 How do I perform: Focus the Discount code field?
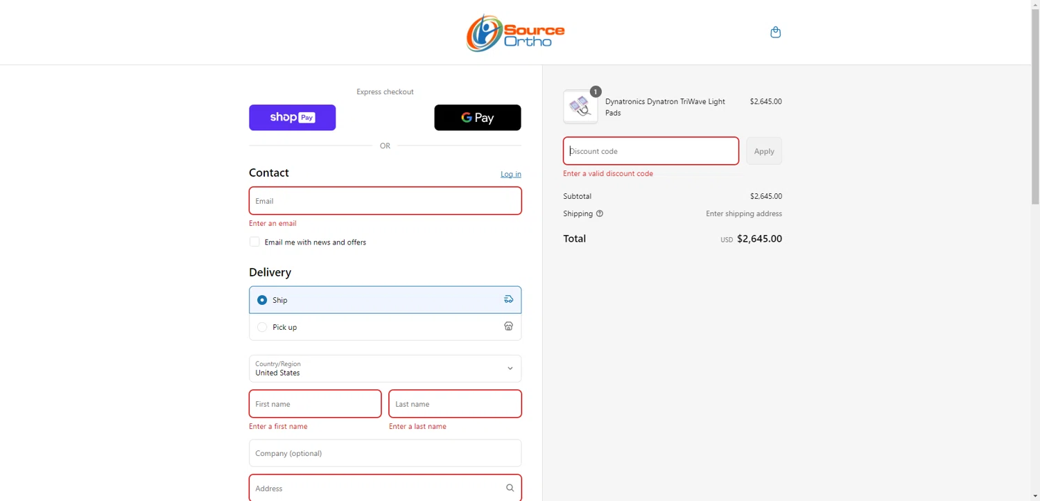(651, 151)
